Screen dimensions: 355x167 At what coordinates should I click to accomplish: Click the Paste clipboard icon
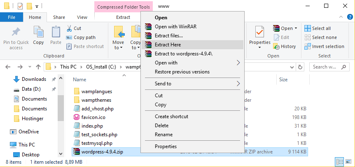[x=56, y=32]
